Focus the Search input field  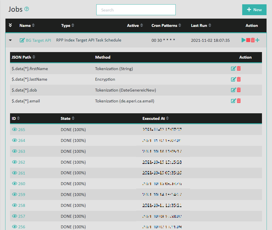click(x=136, y=10)
